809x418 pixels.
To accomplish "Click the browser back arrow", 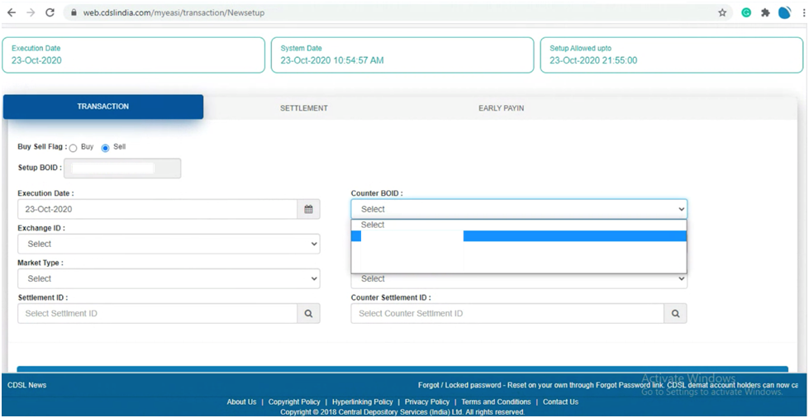I will click(x=12, y=13).
